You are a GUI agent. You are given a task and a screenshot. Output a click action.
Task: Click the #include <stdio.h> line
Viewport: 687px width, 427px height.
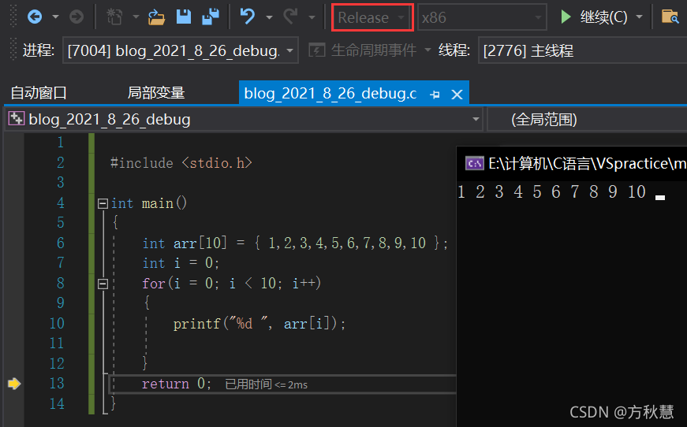181,163
